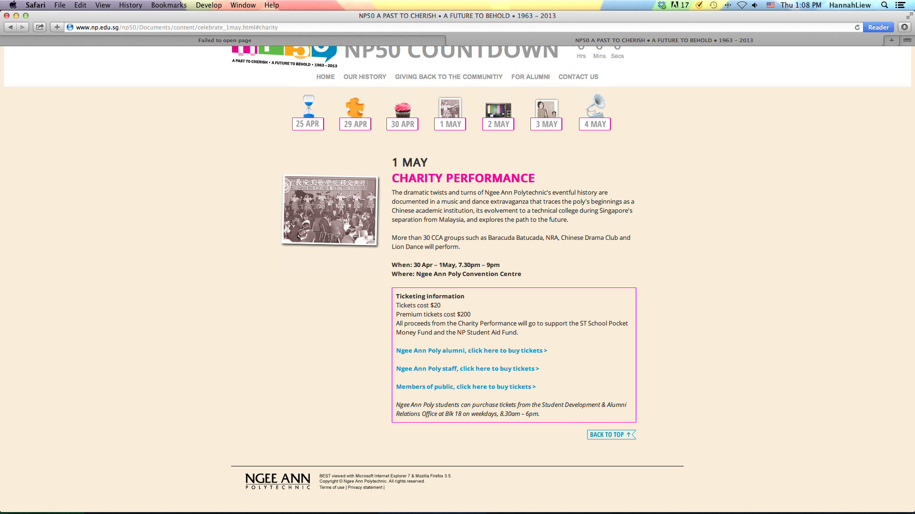Click the BACK TO TOP button
Image resolution: width=915 pixels, height=514 pixels.
(611, 435)
